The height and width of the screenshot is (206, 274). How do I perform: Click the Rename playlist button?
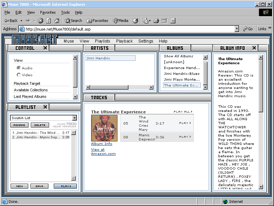20,125
